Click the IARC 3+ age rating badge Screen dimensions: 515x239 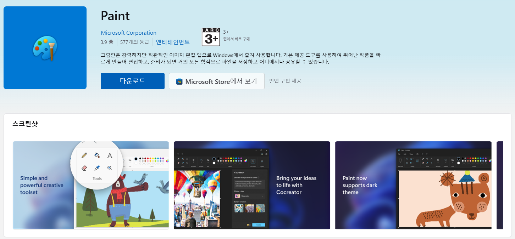(x=211, y=37)
